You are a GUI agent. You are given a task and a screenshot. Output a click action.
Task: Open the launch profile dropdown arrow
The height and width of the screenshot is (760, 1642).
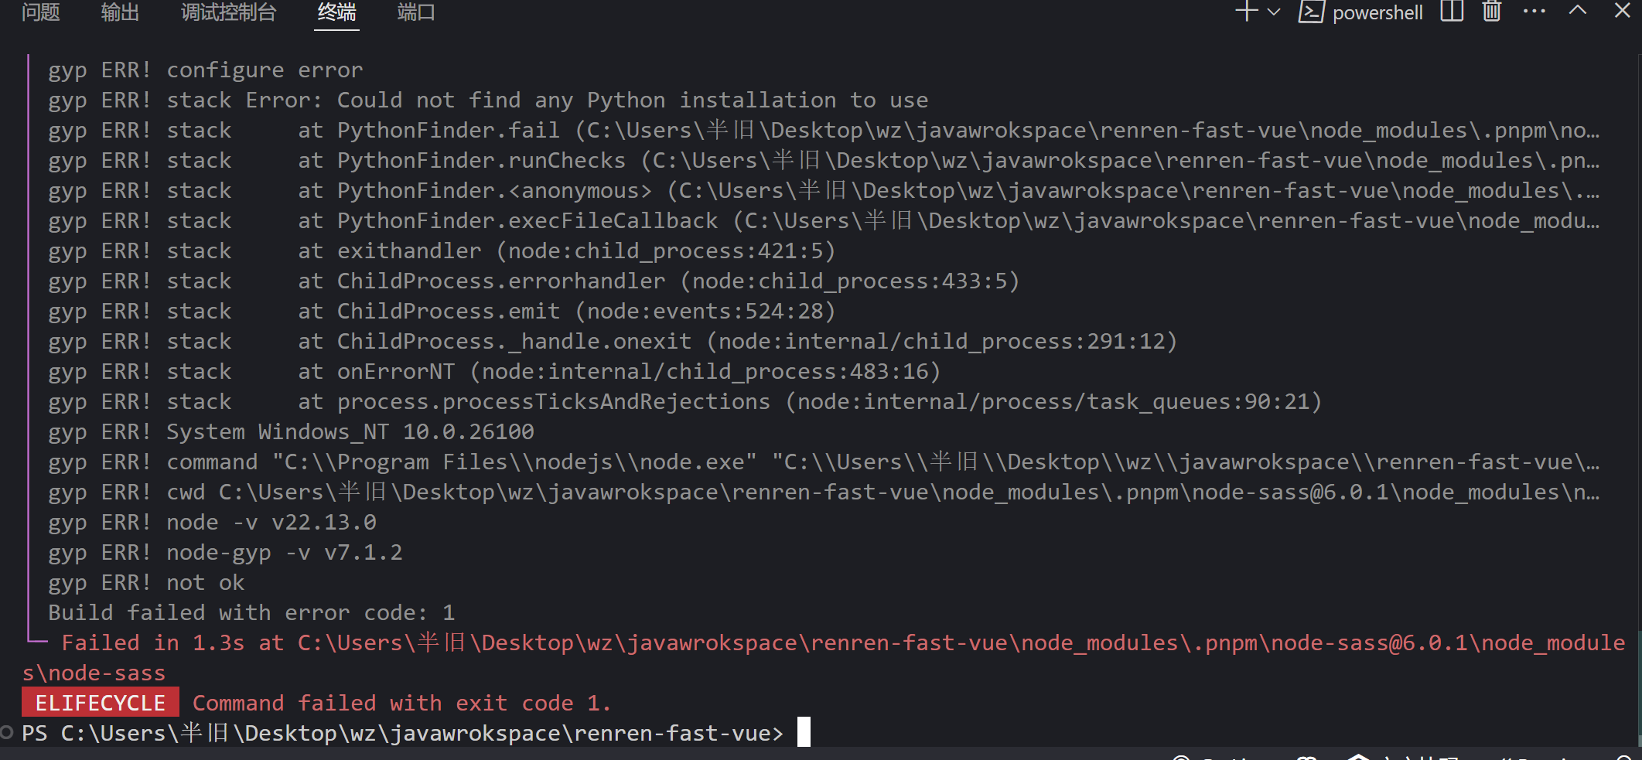click(1274, 12)
